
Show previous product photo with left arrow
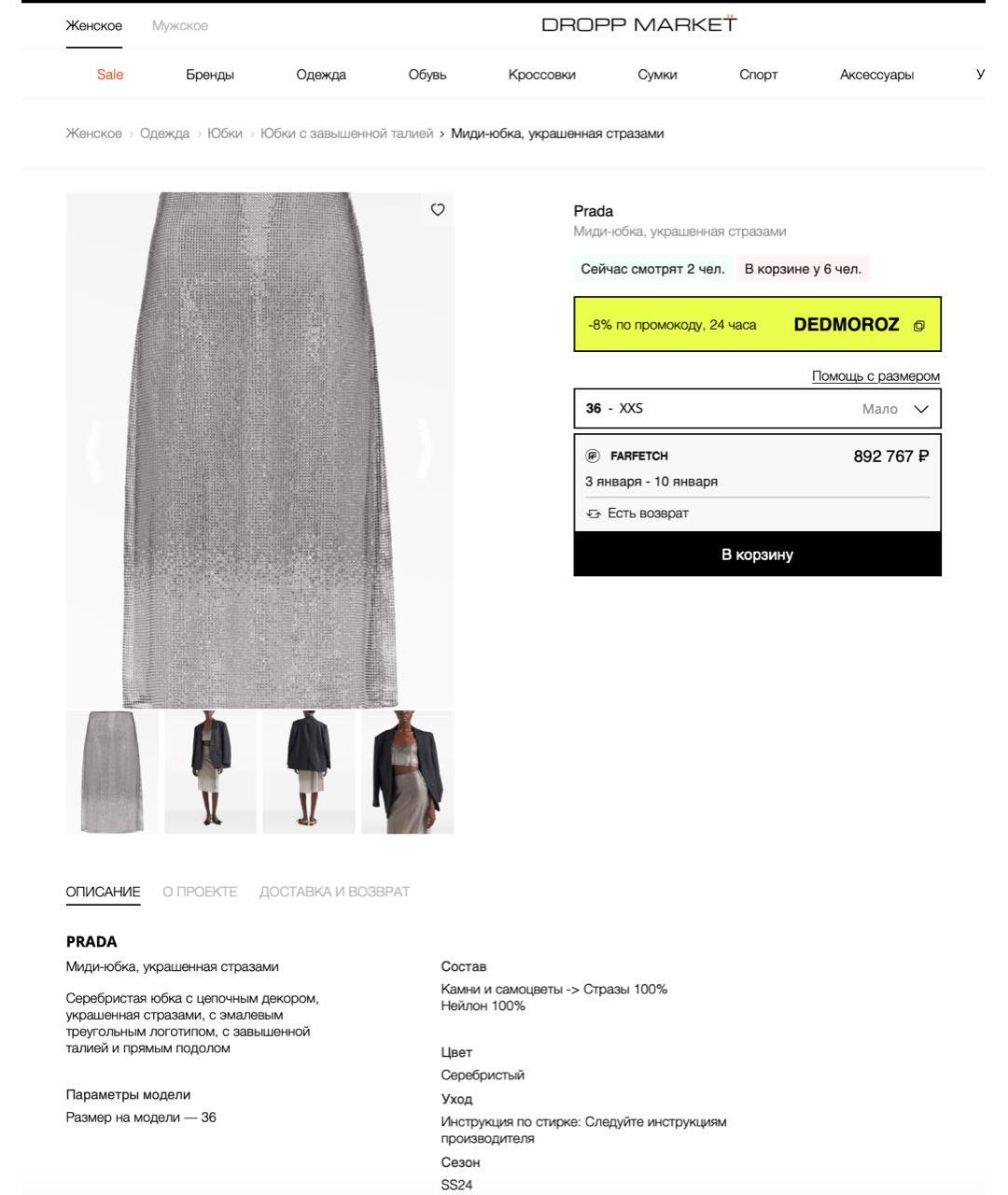[x=94, y=449]
